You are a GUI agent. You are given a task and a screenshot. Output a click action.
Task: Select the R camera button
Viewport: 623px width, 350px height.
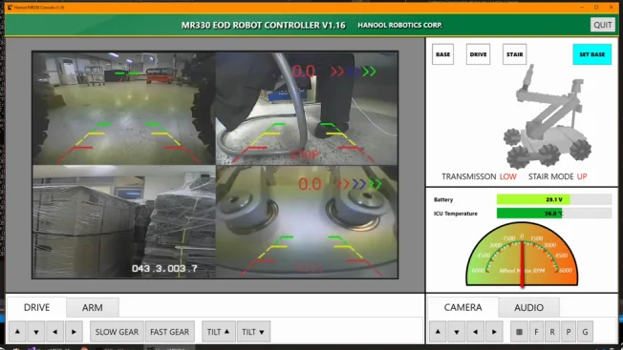[552, 331]
